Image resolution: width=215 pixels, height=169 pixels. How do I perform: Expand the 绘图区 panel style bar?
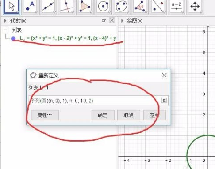[x=122, y=21]
